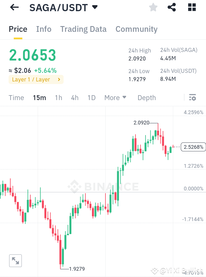
Task: Tap the current price percentage label 2.5268%
Action: (x=193, y=147)
